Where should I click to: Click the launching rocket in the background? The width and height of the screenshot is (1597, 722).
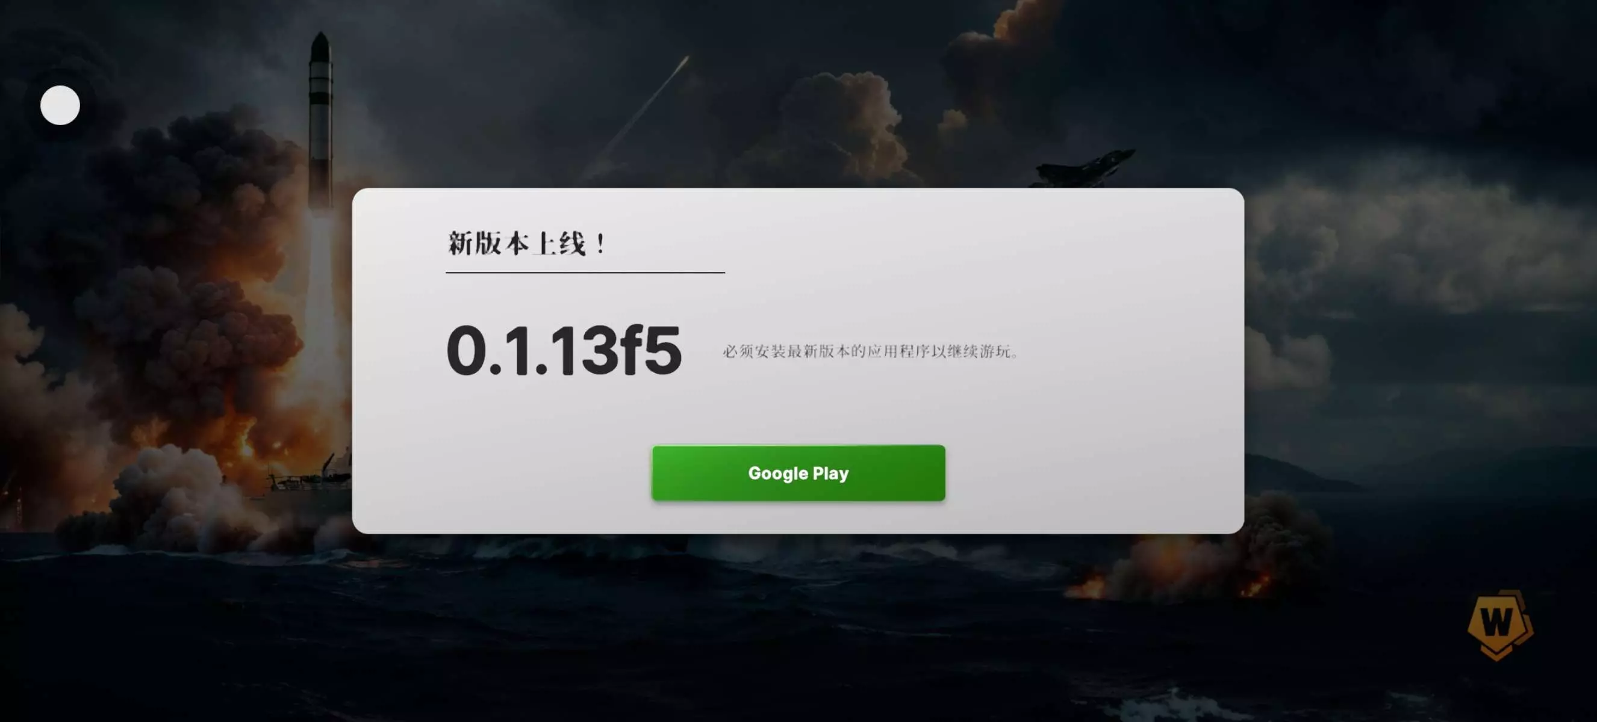pos(320,118)
